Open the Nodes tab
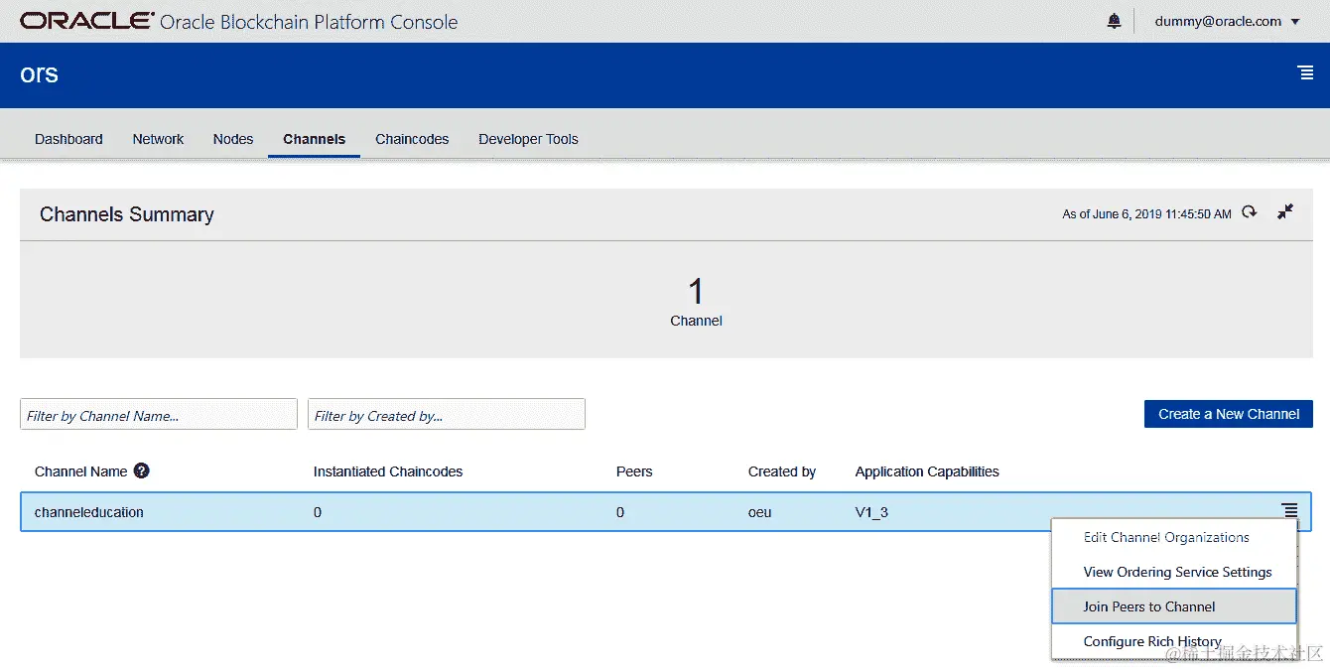Viewport: 1330px width, 670px height. pyautogui.click(x=233, y=139)
